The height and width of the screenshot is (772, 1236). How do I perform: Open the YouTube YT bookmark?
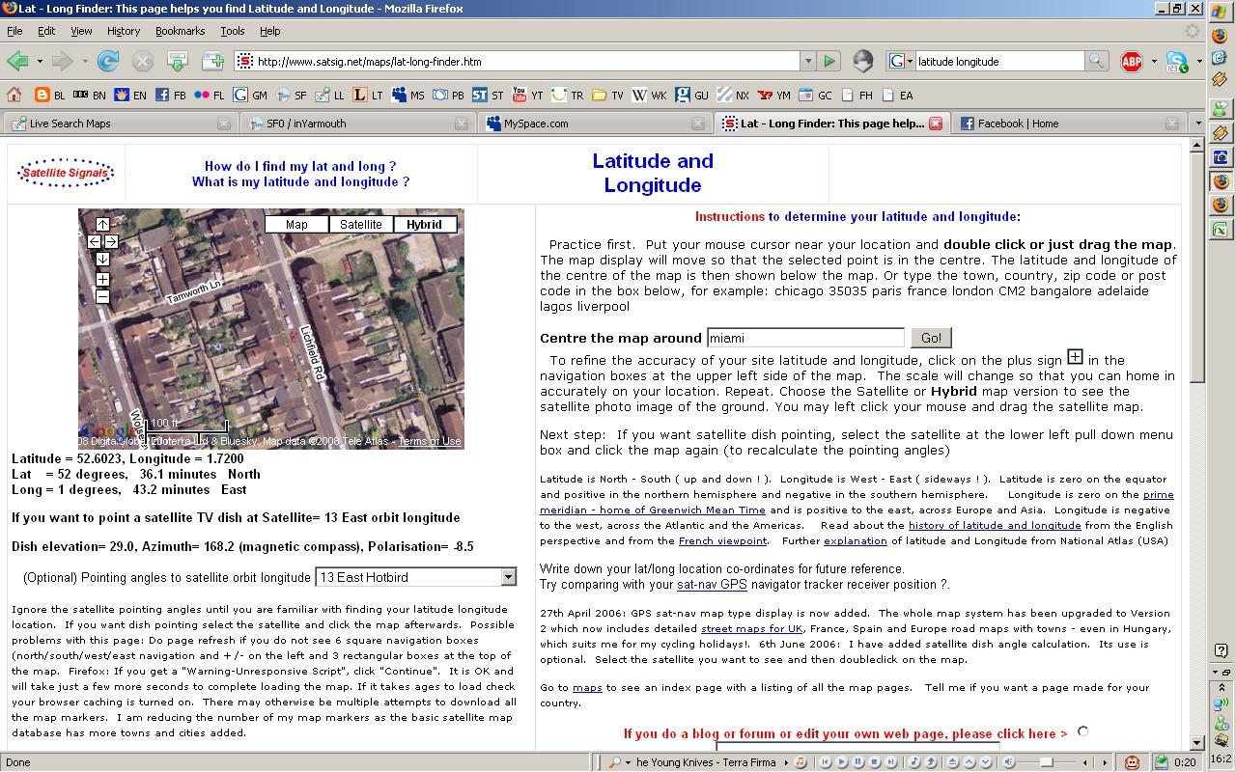(x=527, y=96)
